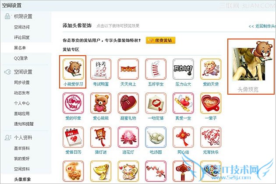Select the 爱情日历 calendar decoration
This screenshot has width=276, height=184.
tap(73, 137)
